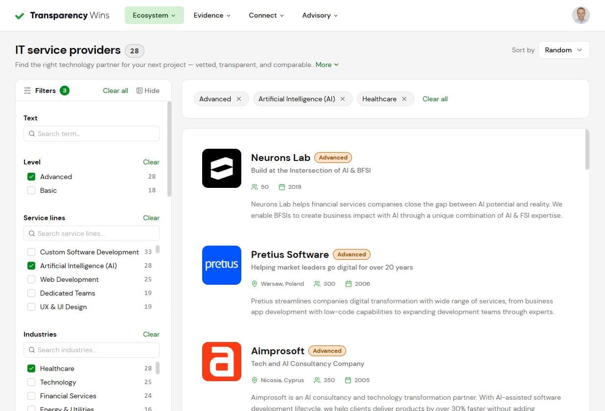Click the Pretius employee count icon
The image size is (605, 411).
click(x=317, y=284)
